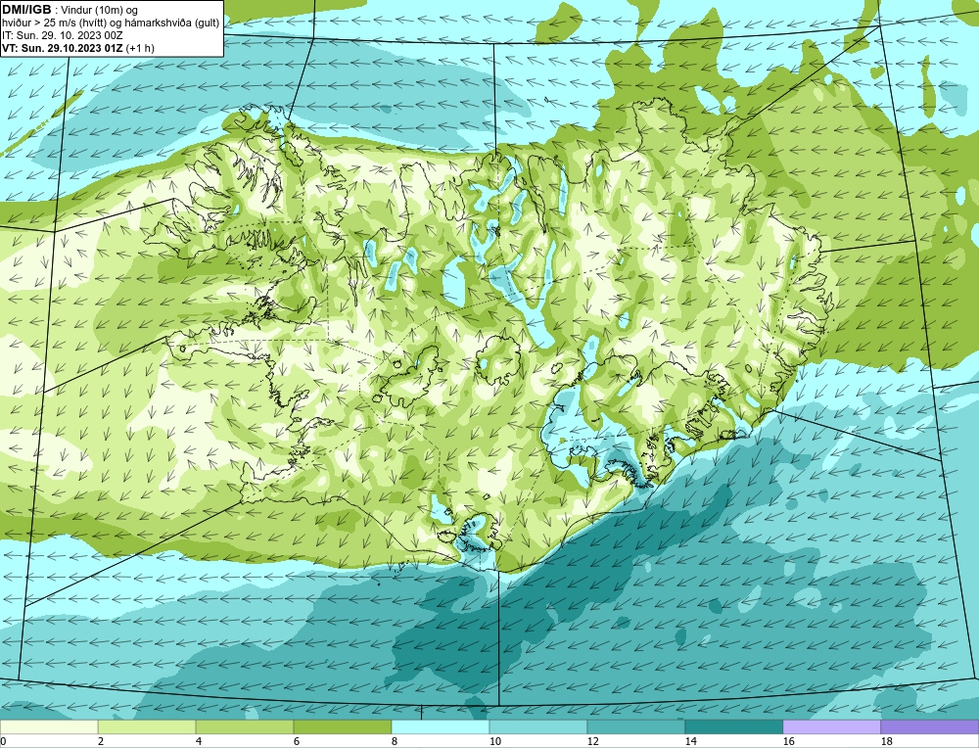Click the 12–14 m/s teal legend swatch
This screenshot has height=748, width=979.
[635, 726]
